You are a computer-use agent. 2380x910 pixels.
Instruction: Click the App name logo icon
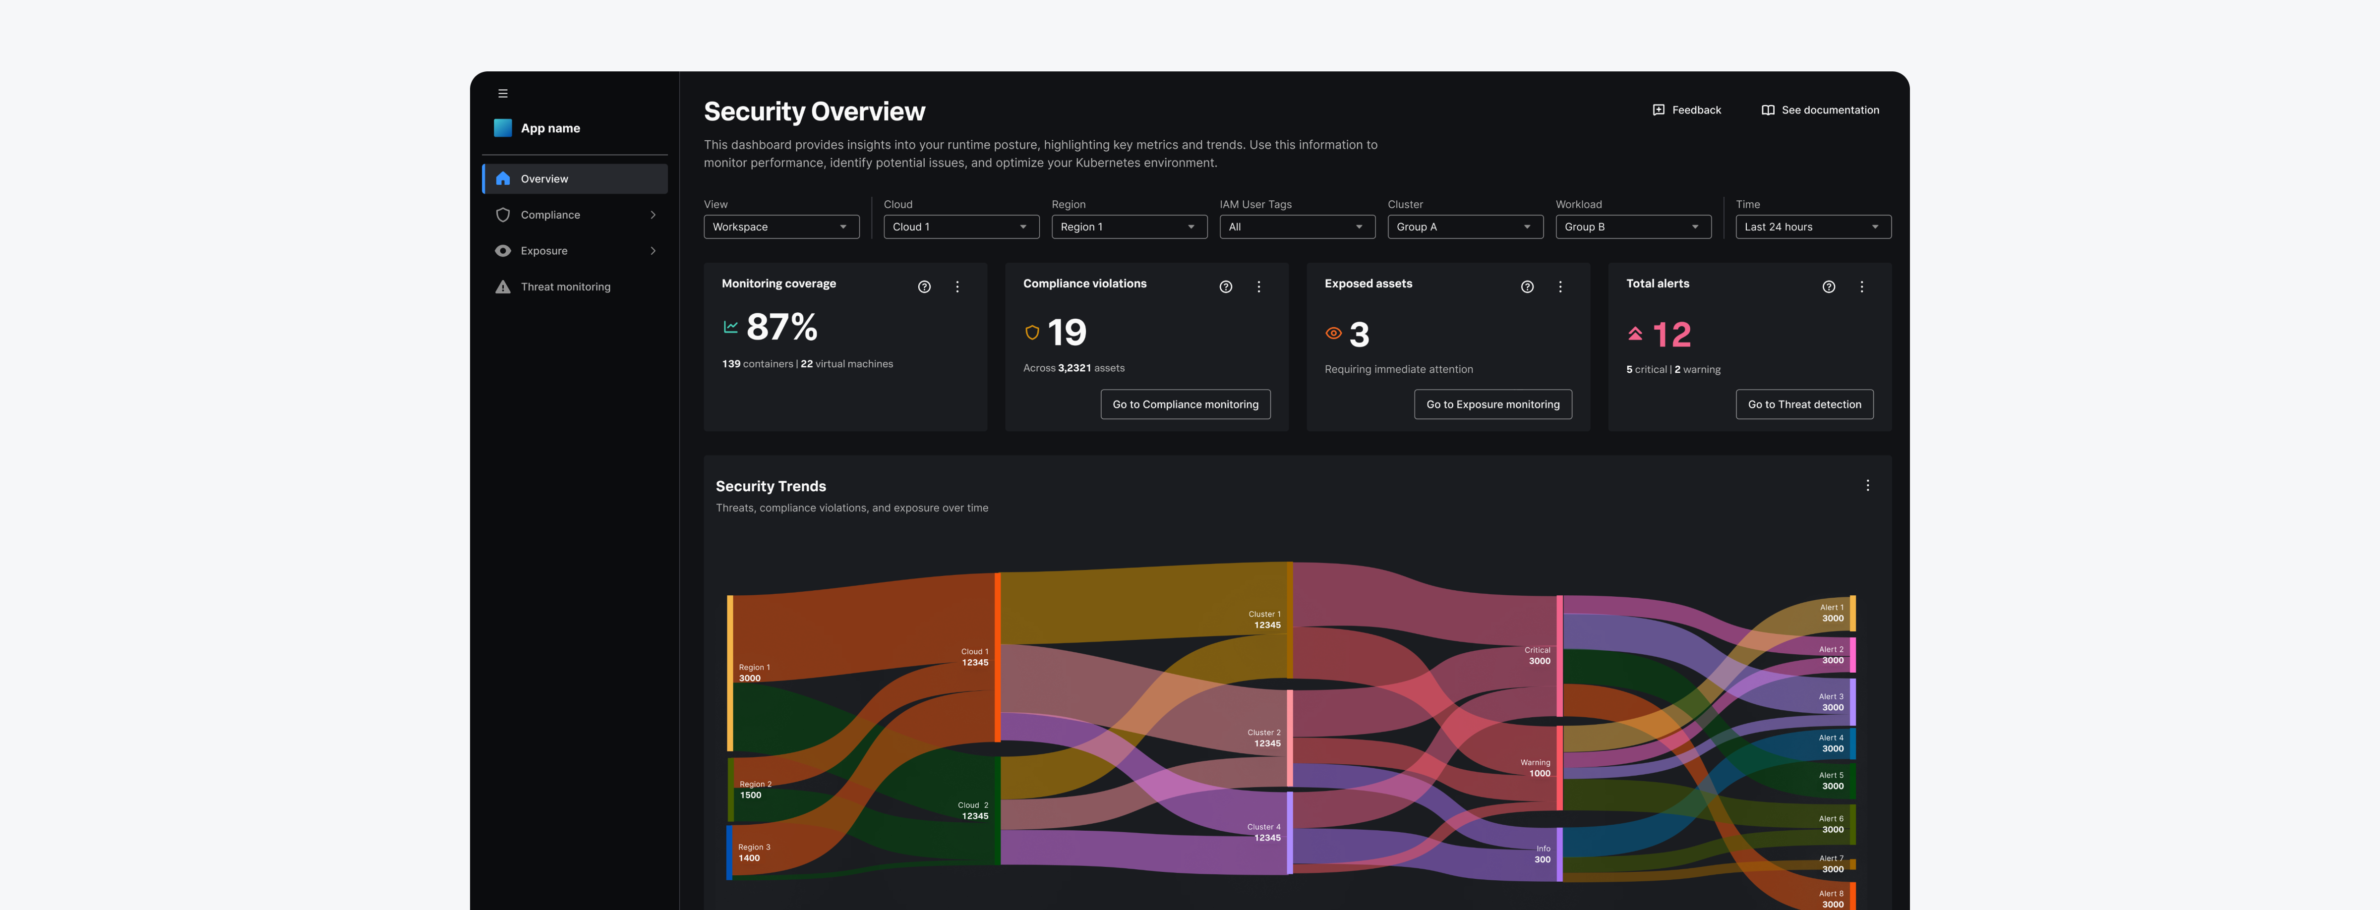(x=503, y=128)
